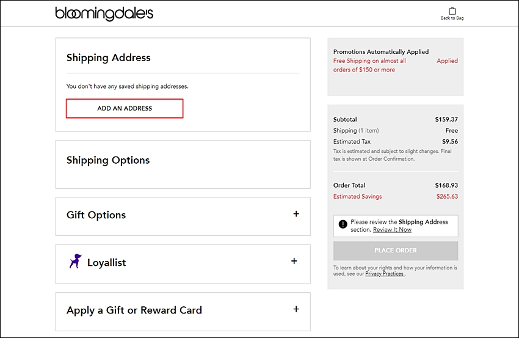
Task: Click the Estimated Savings amount
Action: tap(447, 196)
